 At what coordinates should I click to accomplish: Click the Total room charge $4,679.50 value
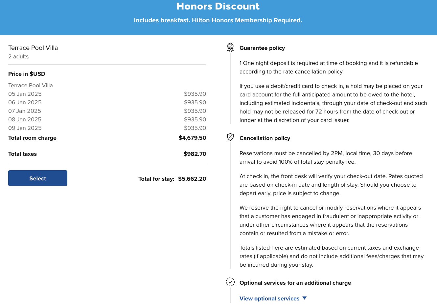[192, 138]
